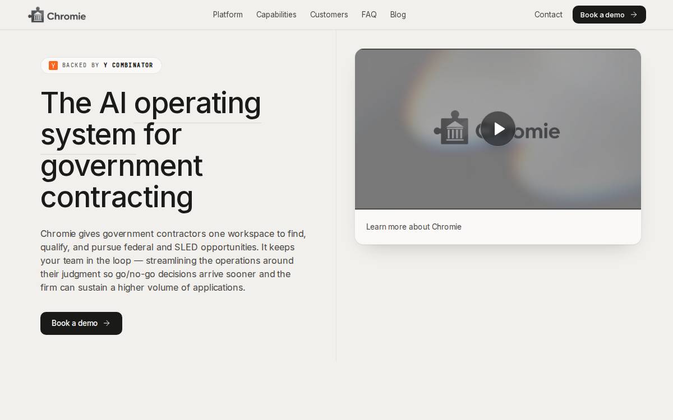The image size is (673, 420).
Task: Open the FAQ nav link
Action: point(369,15)
